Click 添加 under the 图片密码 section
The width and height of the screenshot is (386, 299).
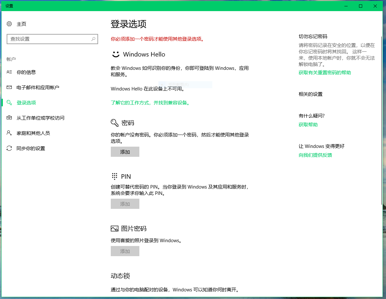tap(125, 251)
